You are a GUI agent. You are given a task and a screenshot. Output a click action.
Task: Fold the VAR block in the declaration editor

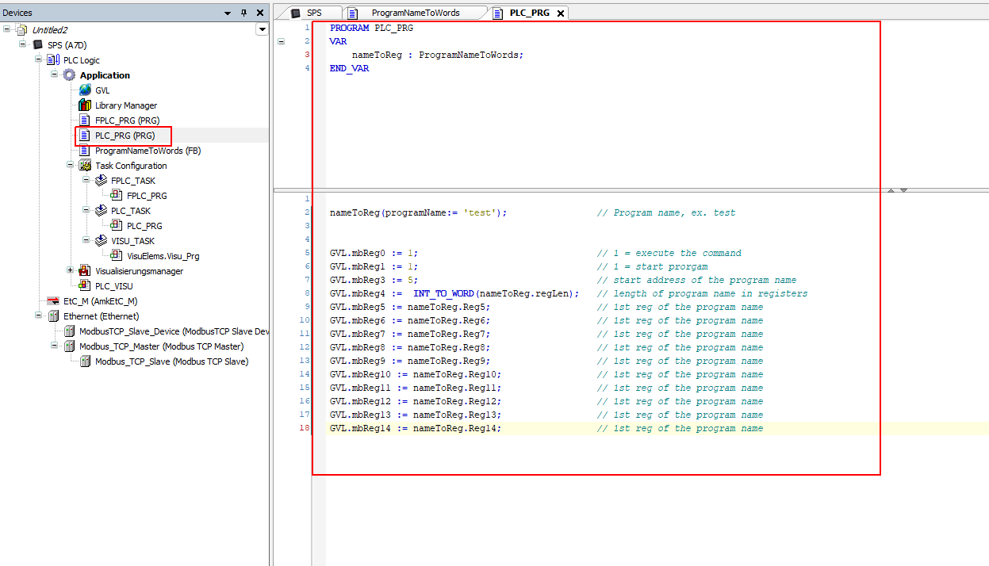coord(281,41)
